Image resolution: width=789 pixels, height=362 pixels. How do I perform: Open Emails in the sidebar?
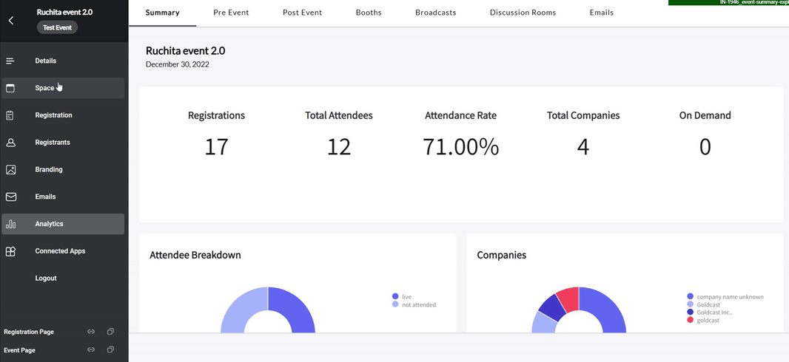[x=63, y=197]
